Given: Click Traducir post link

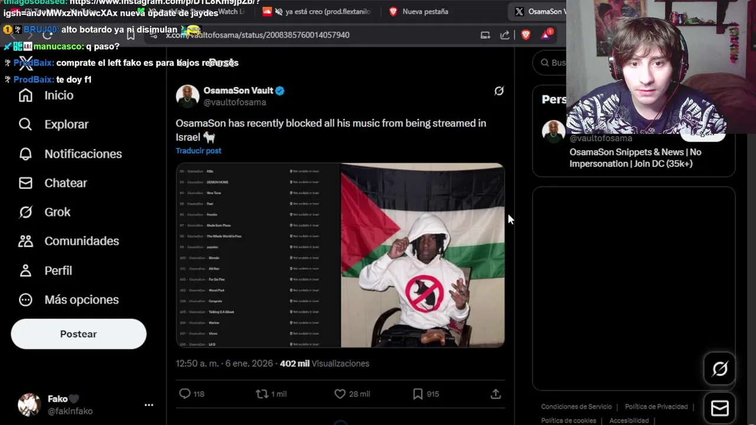Looking at the screenshot, I should click(198, 151).
